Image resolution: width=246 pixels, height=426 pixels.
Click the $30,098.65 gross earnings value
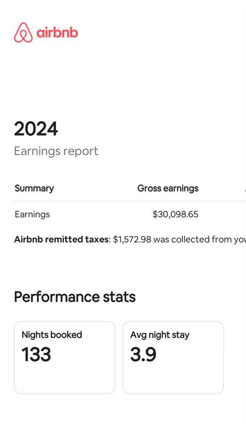(176, 214)
